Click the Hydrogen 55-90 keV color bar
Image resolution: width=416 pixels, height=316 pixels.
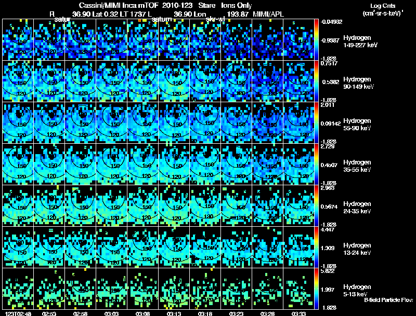point(316,123)
